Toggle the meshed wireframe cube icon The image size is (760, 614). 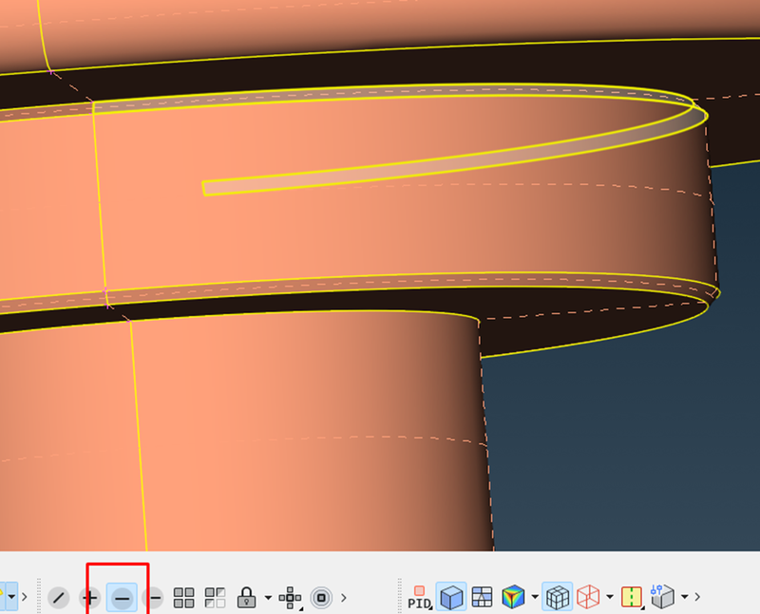(x=558, y=597)
